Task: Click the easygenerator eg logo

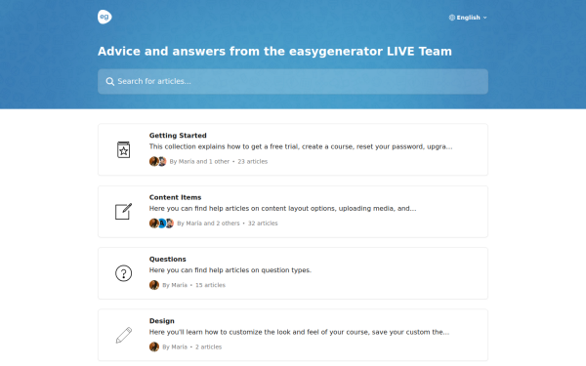Action: [105, 17]
